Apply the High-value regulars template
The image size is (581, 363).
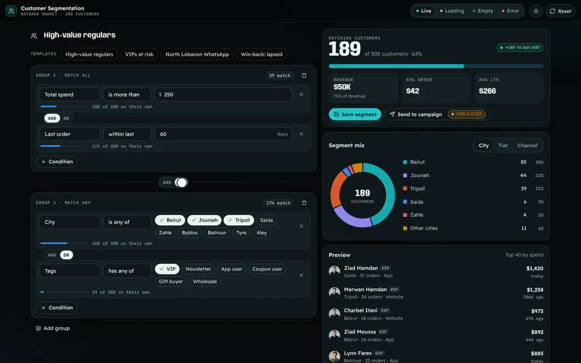coord(89,54)
